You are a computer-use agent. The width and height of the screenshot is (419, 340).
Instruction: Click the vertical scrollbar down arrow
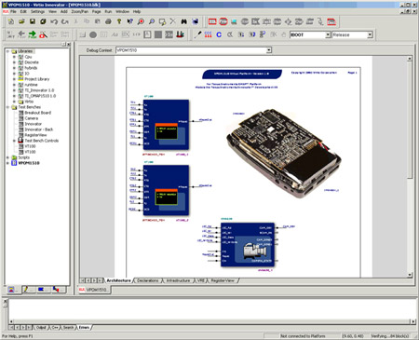coord(410,275)
